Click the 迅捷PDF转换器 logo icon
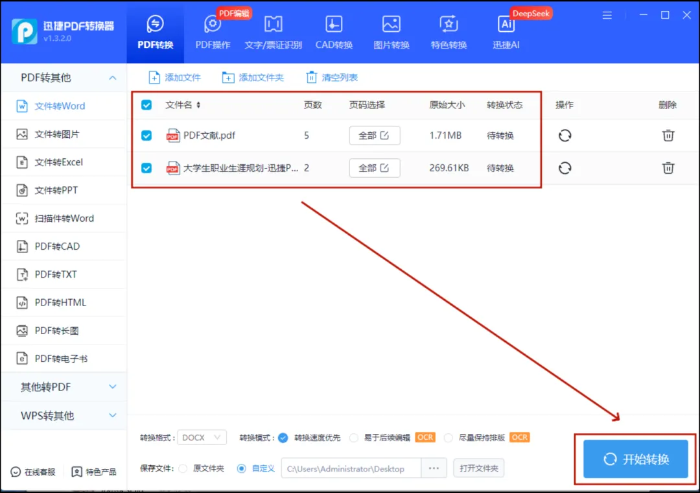Screen dimensions: 700x493 24,32
